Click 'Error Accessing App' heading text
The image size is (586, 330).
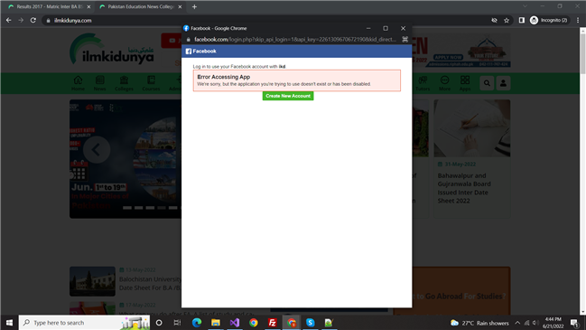pos(224,77)
